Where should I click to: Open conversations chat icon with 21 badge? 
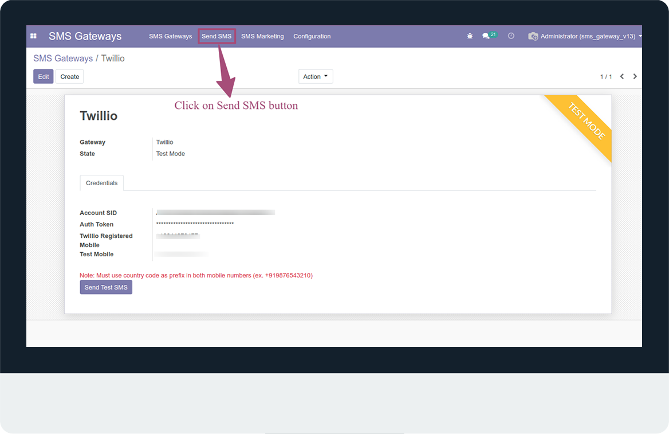tap(489, 36)
